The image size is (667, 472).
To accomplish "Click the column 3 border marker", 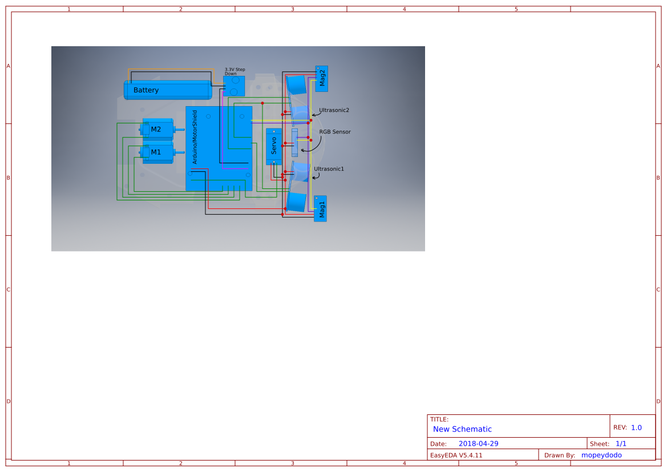I will [292, 9].
